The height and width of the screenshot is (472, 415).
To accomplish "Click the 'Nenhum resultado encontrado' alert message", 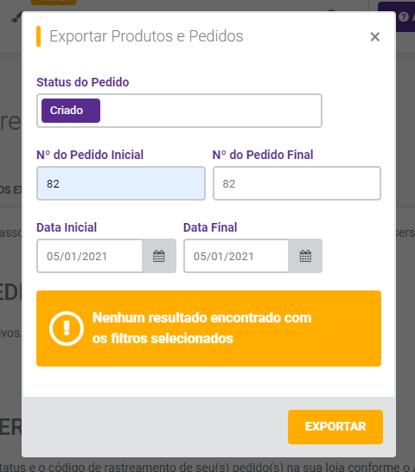I will point(201,328).
